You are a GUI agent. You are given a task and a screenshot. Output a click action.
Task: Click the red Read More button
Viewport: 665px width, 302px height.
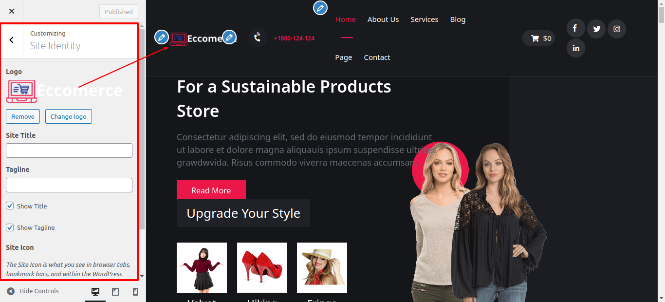point(211,190)
